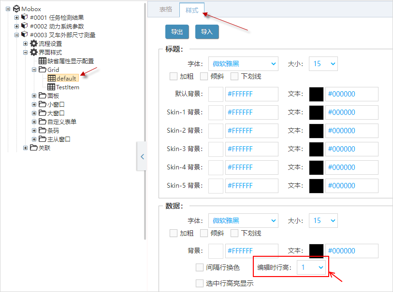Viewport: 393px width, 292px height.
Task: Collapse the left panel with chevron handle
Action: (x=142, y=156)
